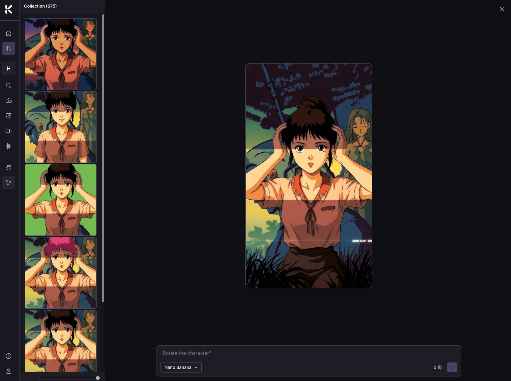Click the collection panel scrollbar
Image resolution: width=511 pixels, height=381 pixels.
(x=104, y=158)
